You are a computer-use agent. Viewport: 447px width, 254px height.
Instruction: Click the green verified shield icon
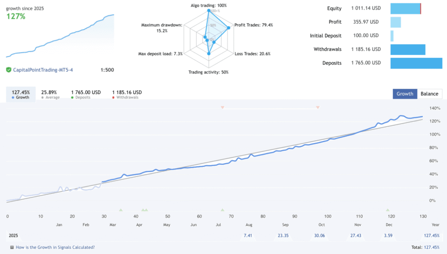[x=9, y=70]
